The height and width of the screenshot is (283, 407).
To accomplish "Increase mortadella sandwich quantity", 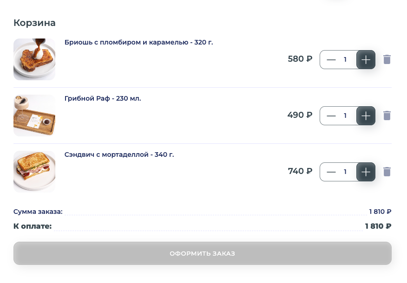I will click(366, 172).
